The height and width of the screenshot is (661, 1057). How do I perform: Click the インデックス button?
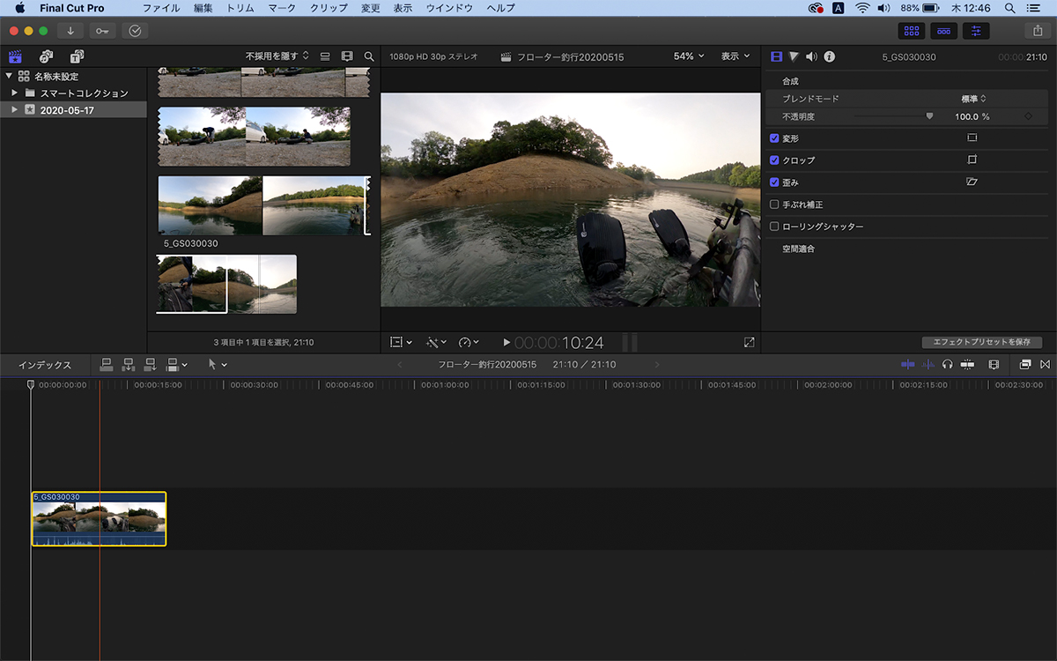(45, 365)
